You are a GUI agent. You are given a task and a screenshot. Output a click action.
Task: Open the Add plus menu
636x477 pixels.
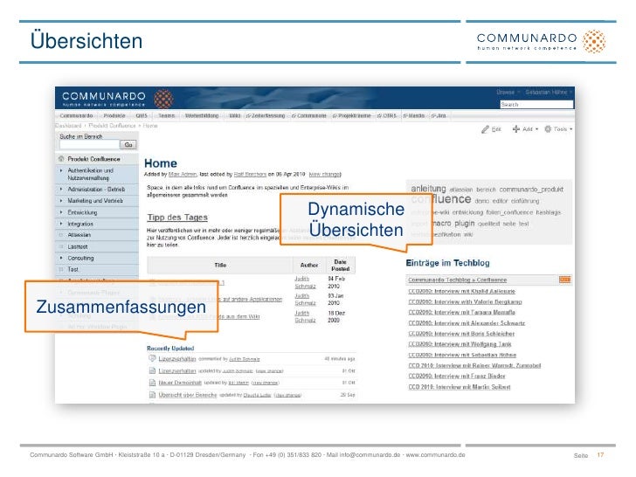(x=525, y=129)
